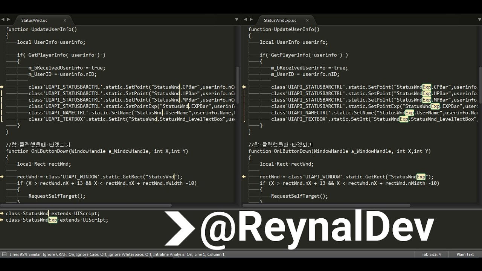Click 'function UpdateUserInfo()' in the left pane
This screenshot has height=271, width=482.
point(41,29)
